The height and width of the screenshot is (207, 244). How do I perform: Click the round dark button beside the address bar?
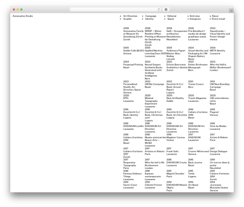coord(166,9)
